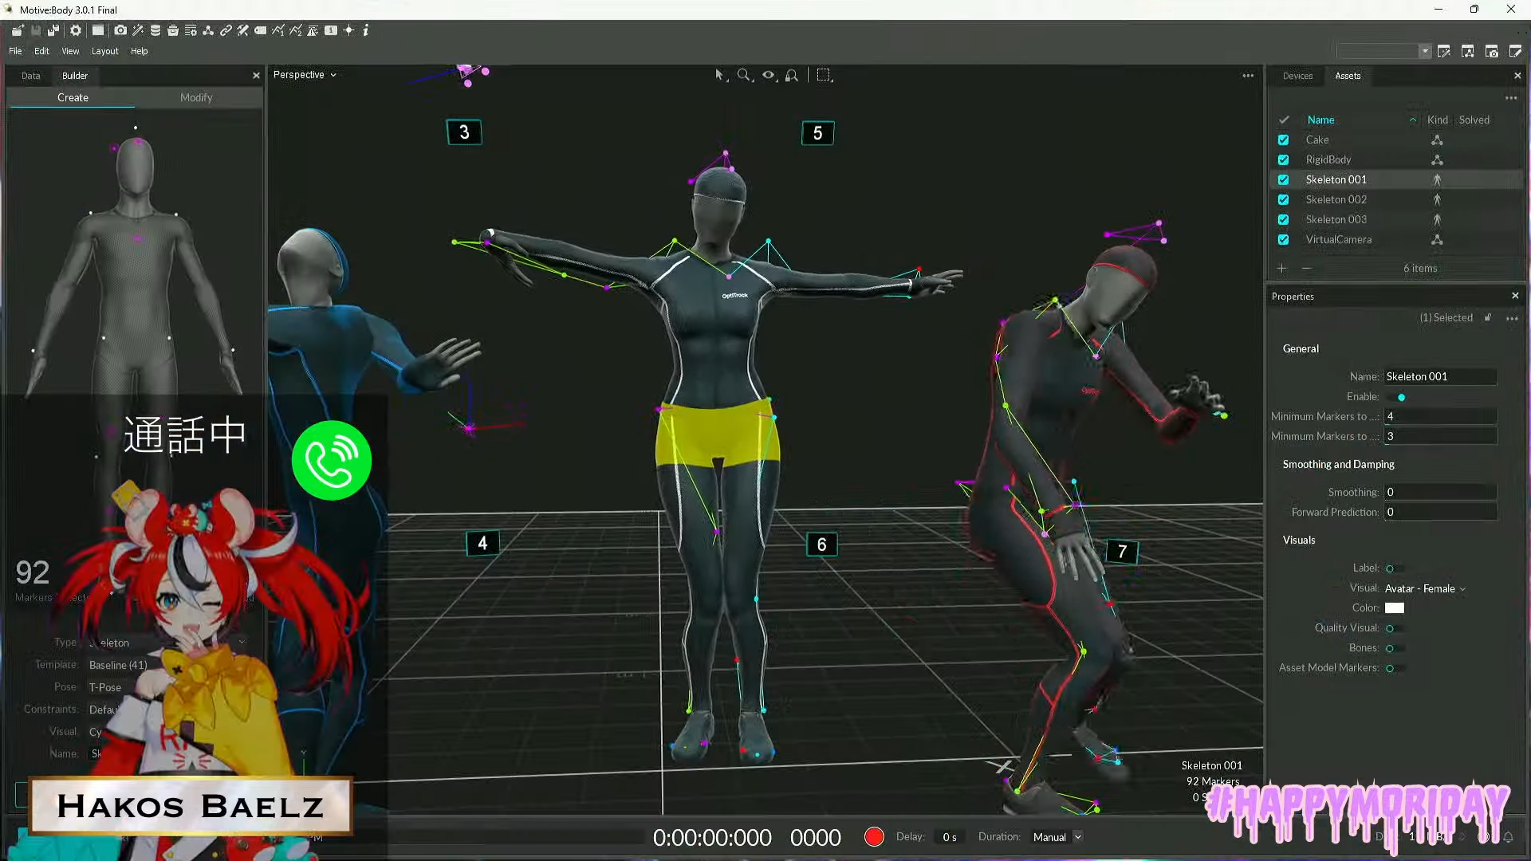The image size is (1531, 861).
Task: Remove asset with the minus button
Action: click(1306, 269)
